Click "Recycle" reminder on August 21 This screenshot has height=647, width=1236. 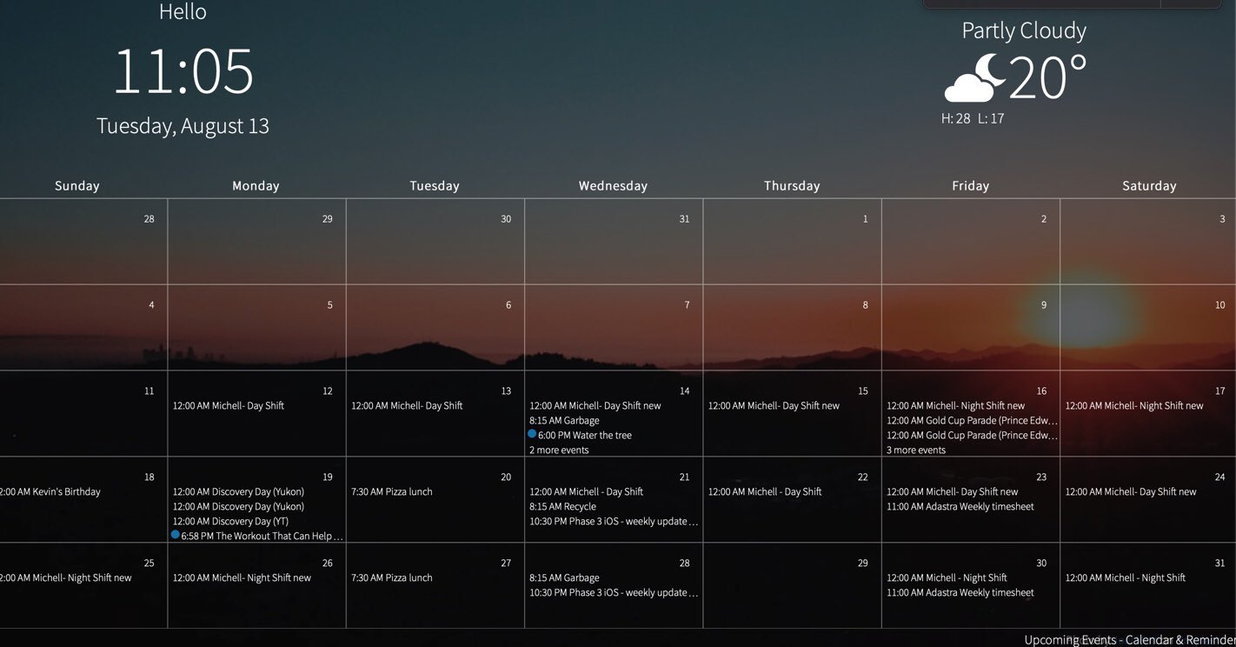562,506
